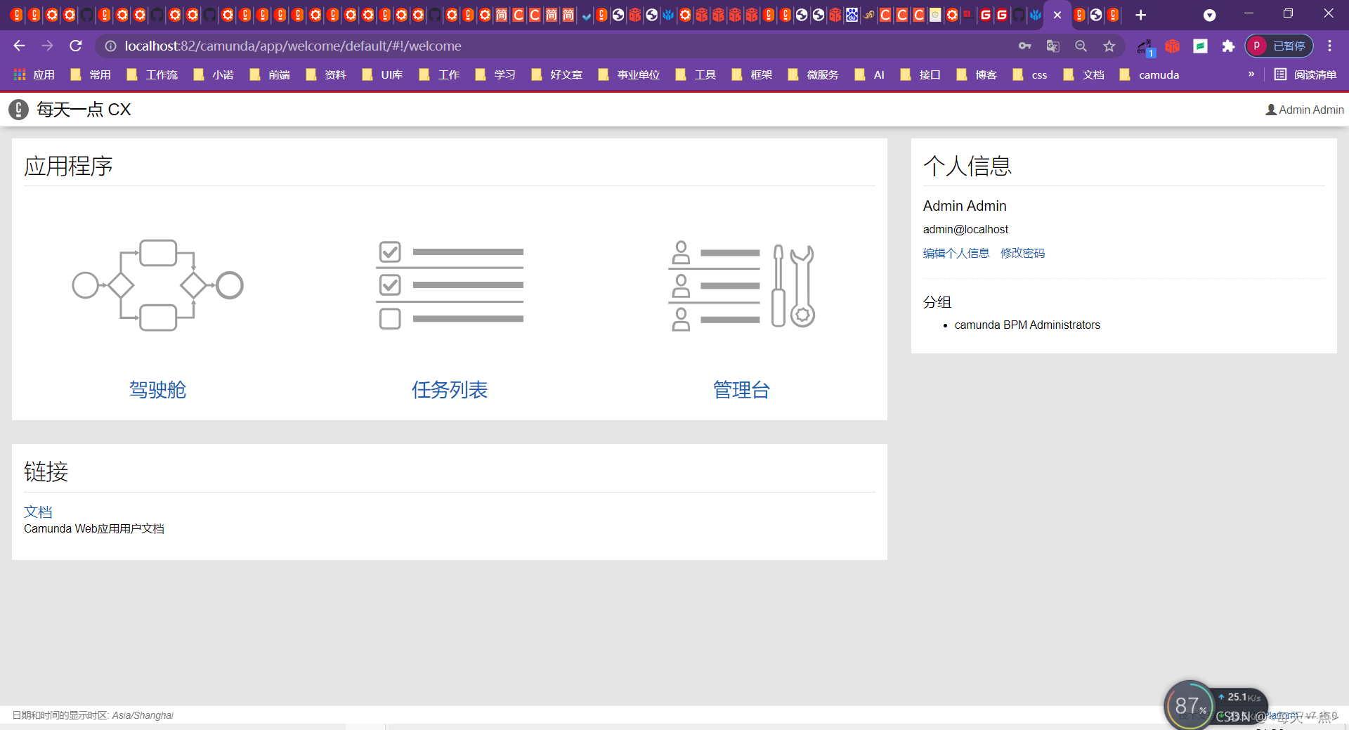This screenshot has height=730, width=1349.
Task: Open the 驾驶舱 cockpit workflow diagram icon
Action: click(x=157, y=285)
